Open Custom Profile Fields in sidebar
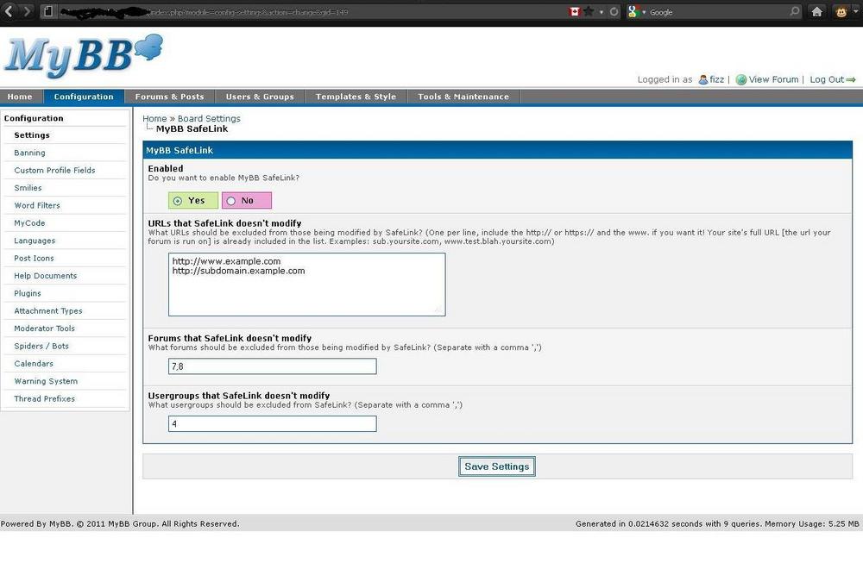 (x=54, y=171)
